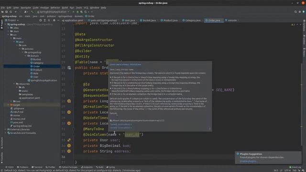Viewport: 306px width, 172px height.
Task: Open the Profiler tool window
Action: pyautogui.click(x=50, y=167)
